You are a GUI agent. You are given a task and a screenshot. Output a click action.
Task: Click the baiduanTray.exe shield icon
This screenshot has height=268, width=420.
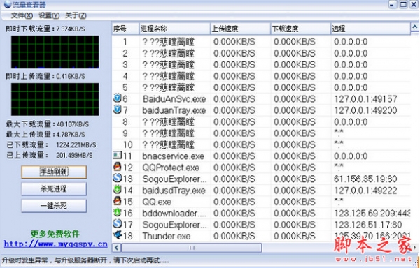tap(118, 110)
